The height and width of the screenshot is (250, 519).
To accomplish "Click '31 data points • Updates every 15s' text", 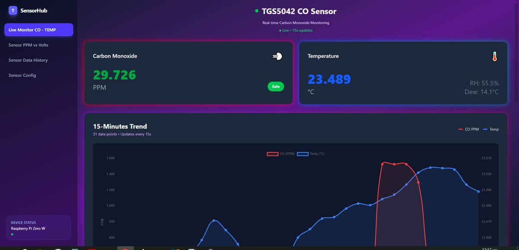I will point(122,134).
